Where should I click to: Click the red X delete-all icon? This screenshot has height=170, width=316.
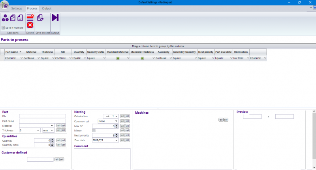click(x=30, y=25)
